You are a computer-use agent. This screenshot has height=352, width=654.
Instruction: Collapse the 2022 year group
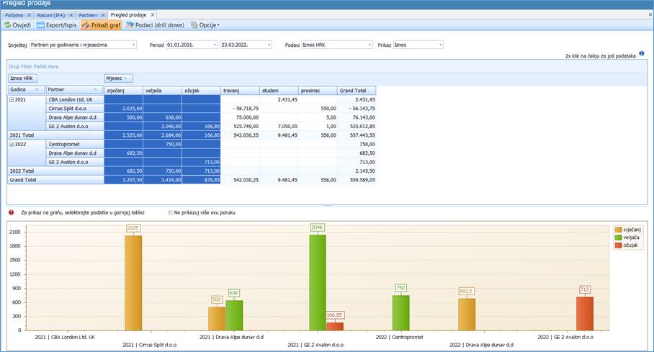12,144
